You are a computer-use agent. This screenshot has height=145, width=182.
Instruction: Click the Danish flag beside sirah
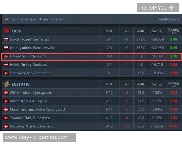6,93
